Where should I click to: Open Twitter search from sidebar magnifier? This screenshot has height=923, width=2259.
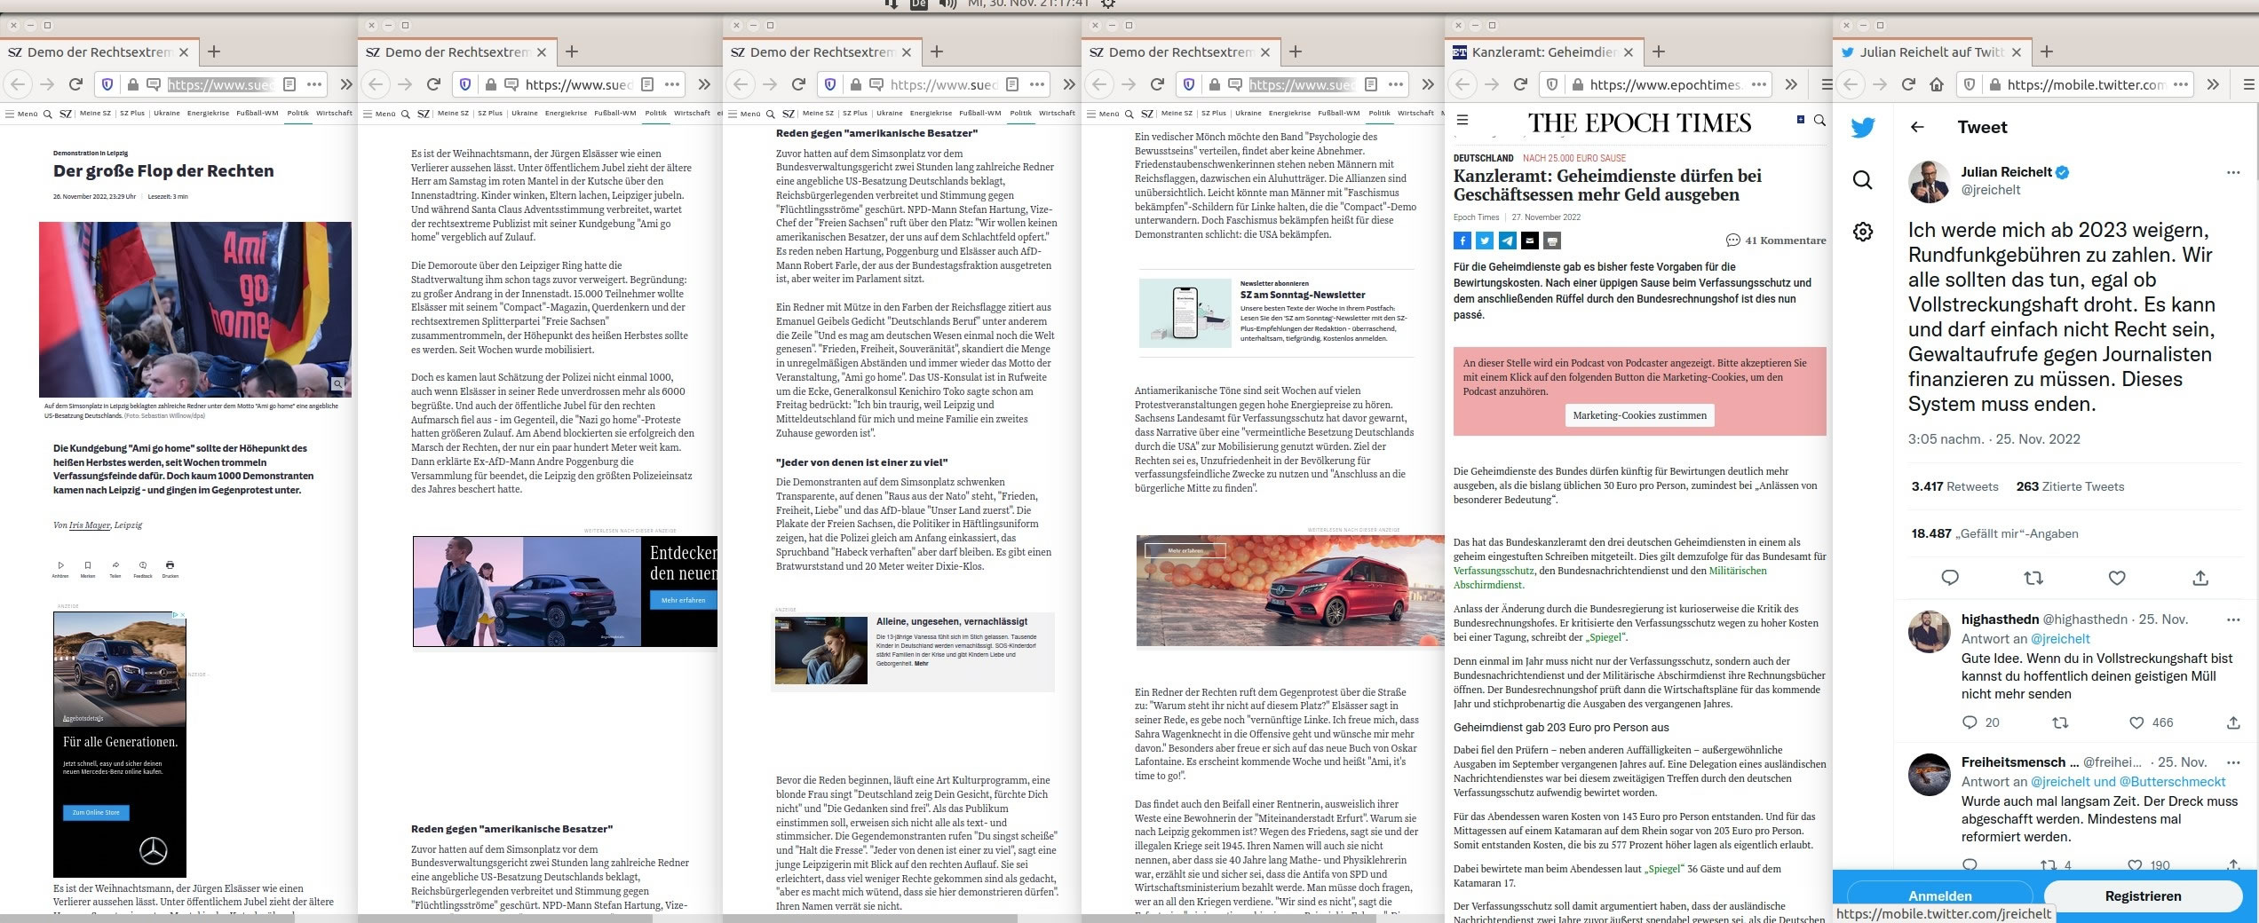1863,180
